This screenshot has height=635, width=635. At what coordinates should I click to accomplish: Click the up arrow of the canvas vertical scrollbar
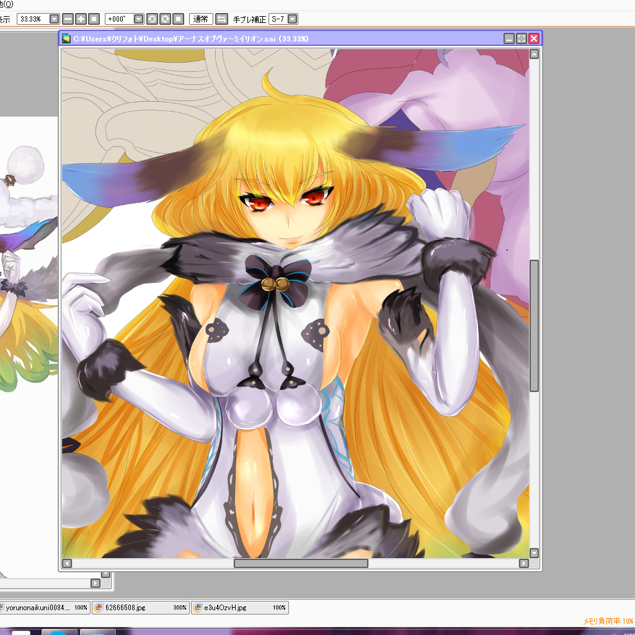pyautogui.click(x=534, y=54)
